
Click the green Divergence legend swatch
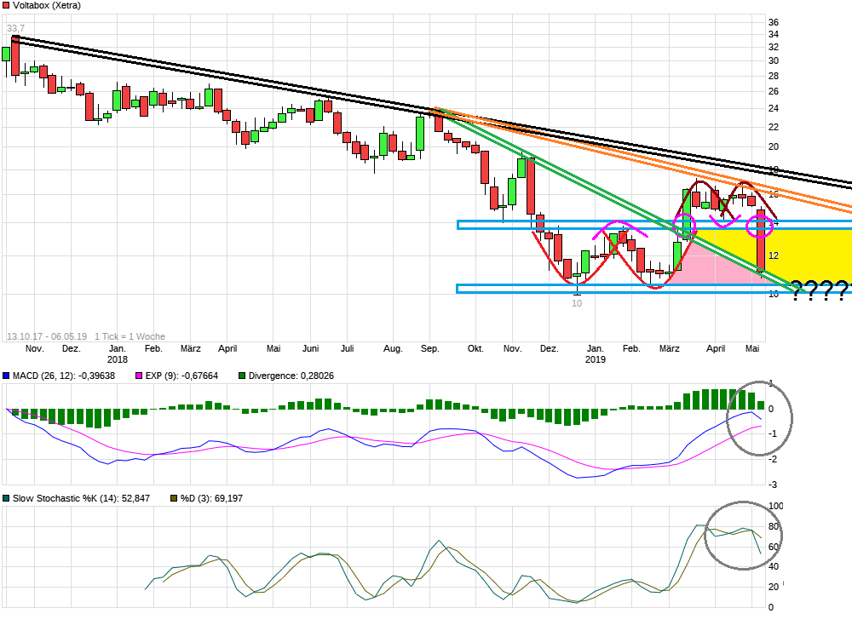(242, 376)
